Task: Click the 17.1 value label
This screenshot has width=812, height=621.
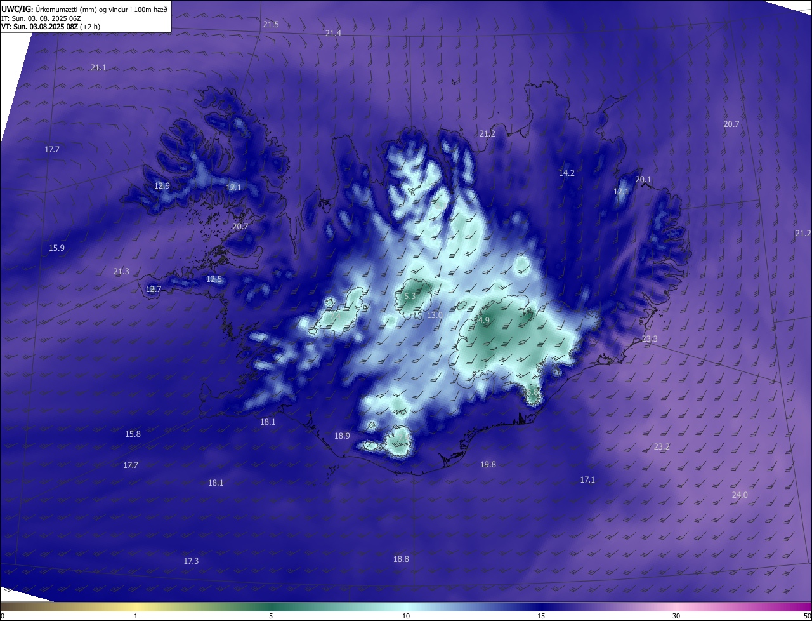Action: 587,479
